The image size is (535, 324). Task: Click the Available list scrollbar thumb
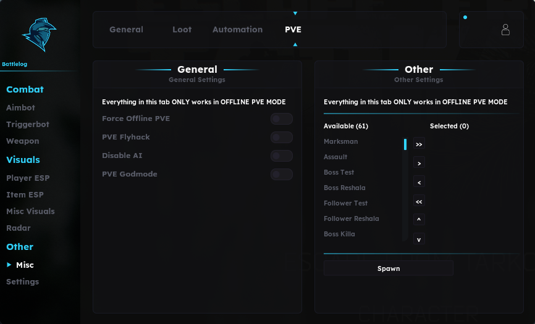tap(405, 144)
